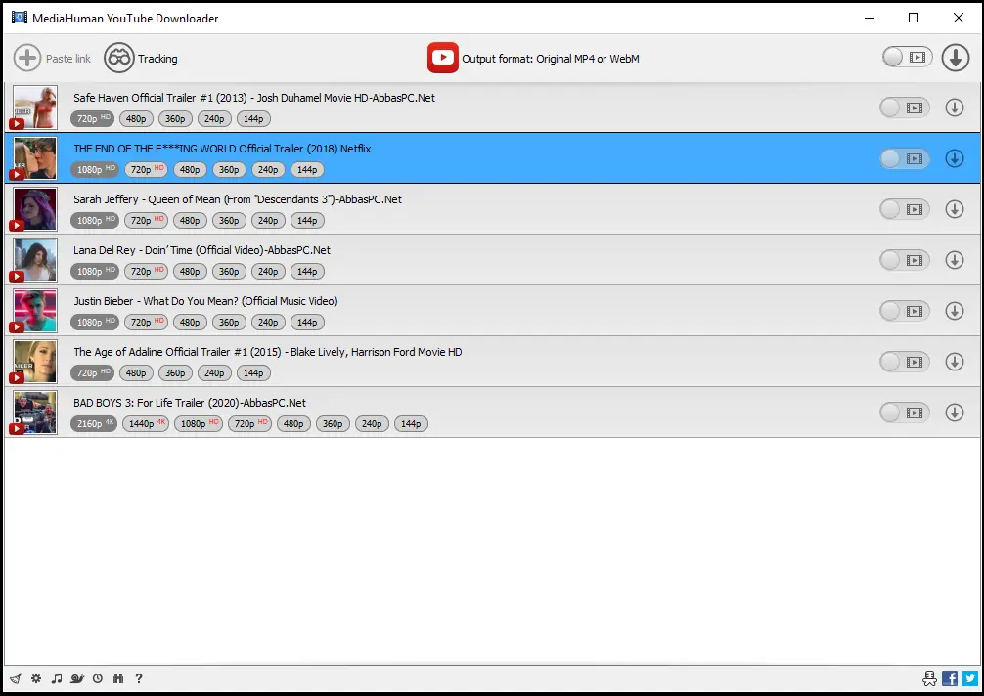Click the download-all arrow in toolbar
Viewport: 984px width, 696px height.
coord(955,58)
